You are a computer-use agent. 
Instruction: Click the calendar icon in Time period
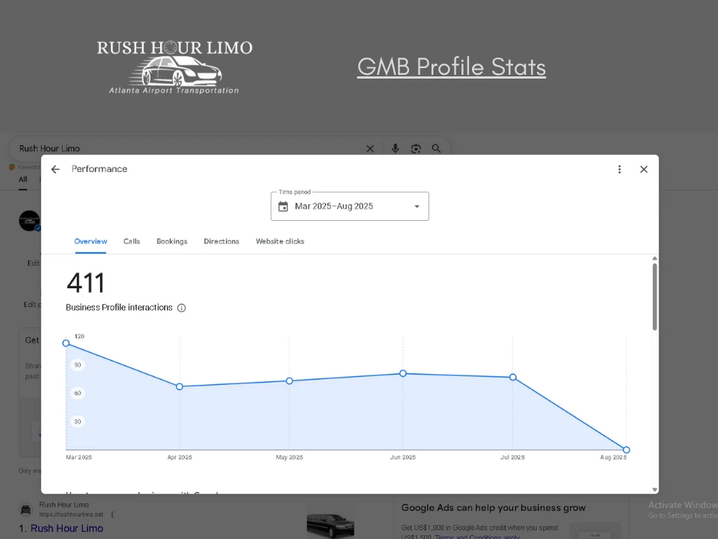pos(283,207)
